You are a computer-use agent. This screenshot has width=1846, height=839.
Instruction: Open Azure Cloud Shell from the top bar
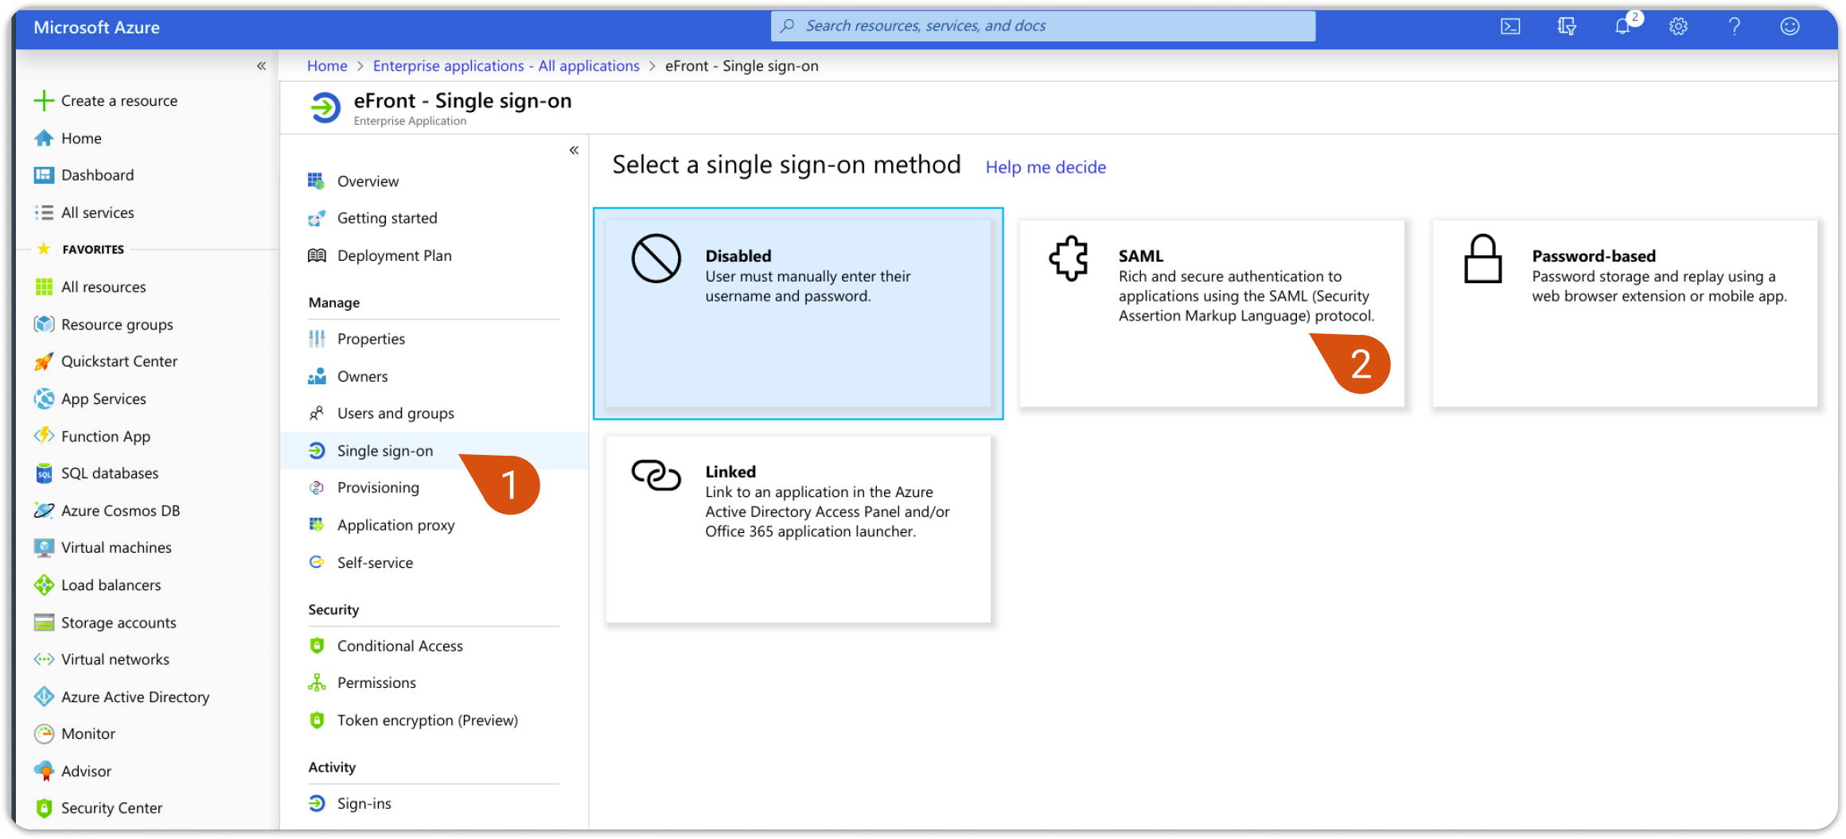pos(1509,25)
